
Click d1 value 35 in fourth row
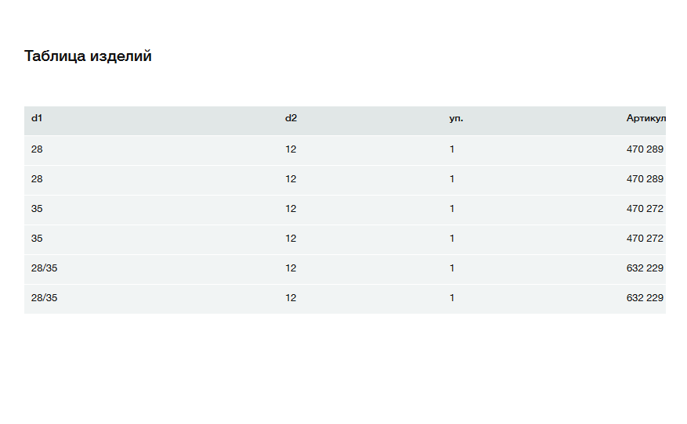click(x=37, y=239)
